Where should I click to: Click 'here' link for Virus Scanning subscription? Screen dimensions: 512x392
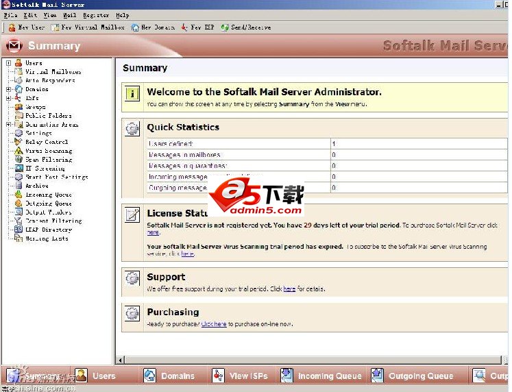pos(187,254)
